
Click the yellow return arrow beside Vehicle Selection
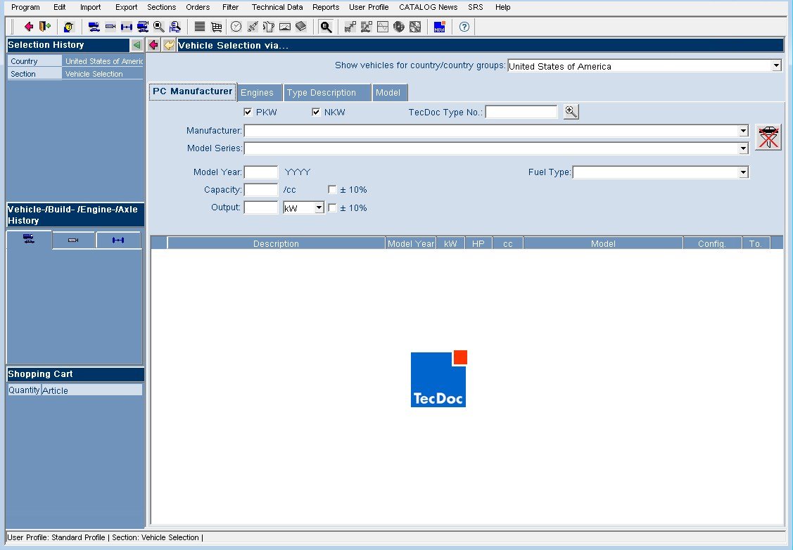(x=169, y=45)
